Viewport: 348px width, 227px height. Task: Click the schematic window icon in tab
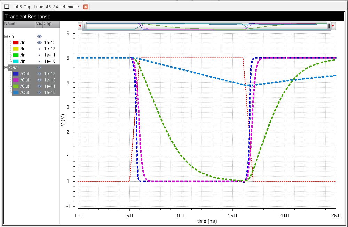[x=6, y=7]
